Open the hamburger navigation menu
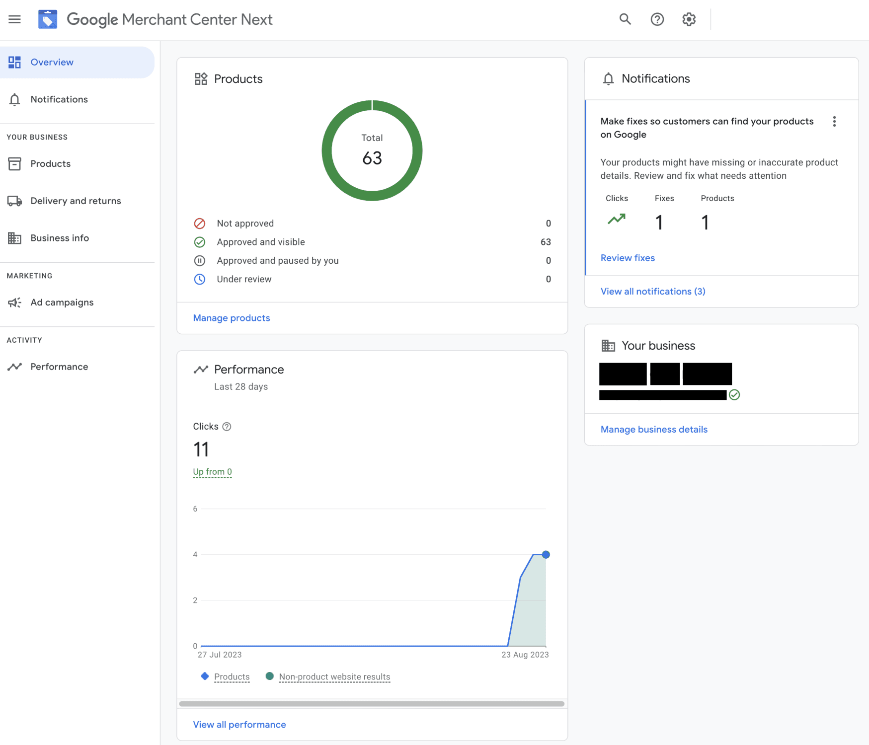 coord(14,19)
